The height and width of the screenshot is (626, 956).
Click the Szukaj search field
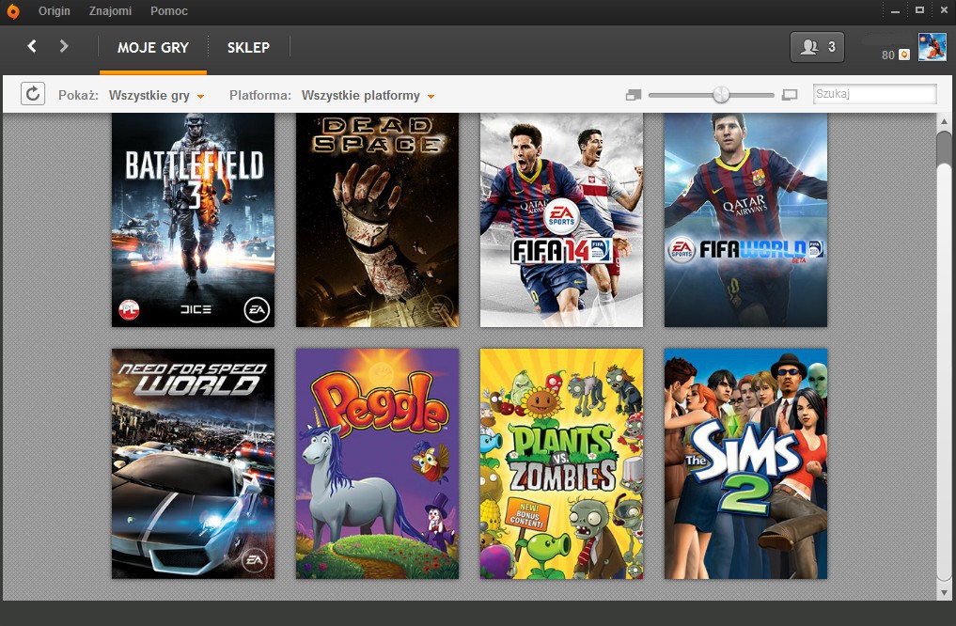(x=875, y=94)
